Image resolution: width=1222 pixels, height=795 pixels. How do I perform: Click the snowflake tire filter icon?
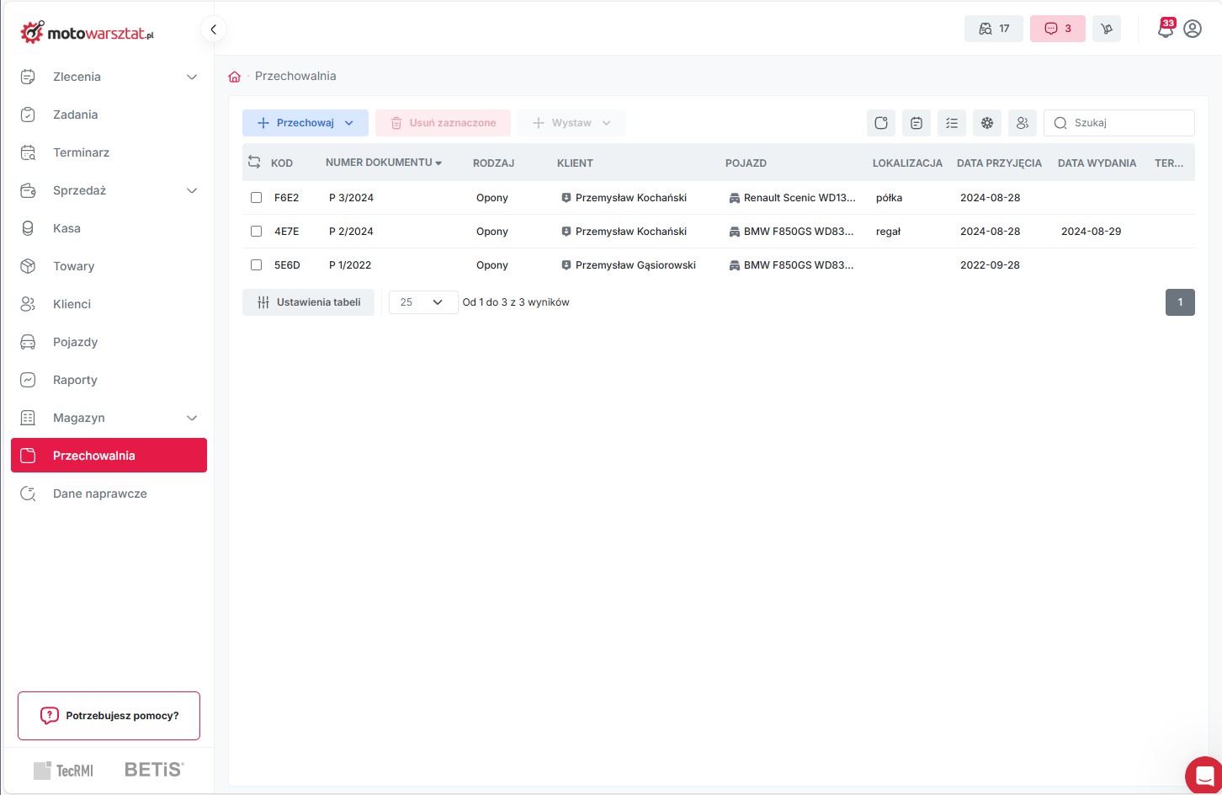pos(987,123)
